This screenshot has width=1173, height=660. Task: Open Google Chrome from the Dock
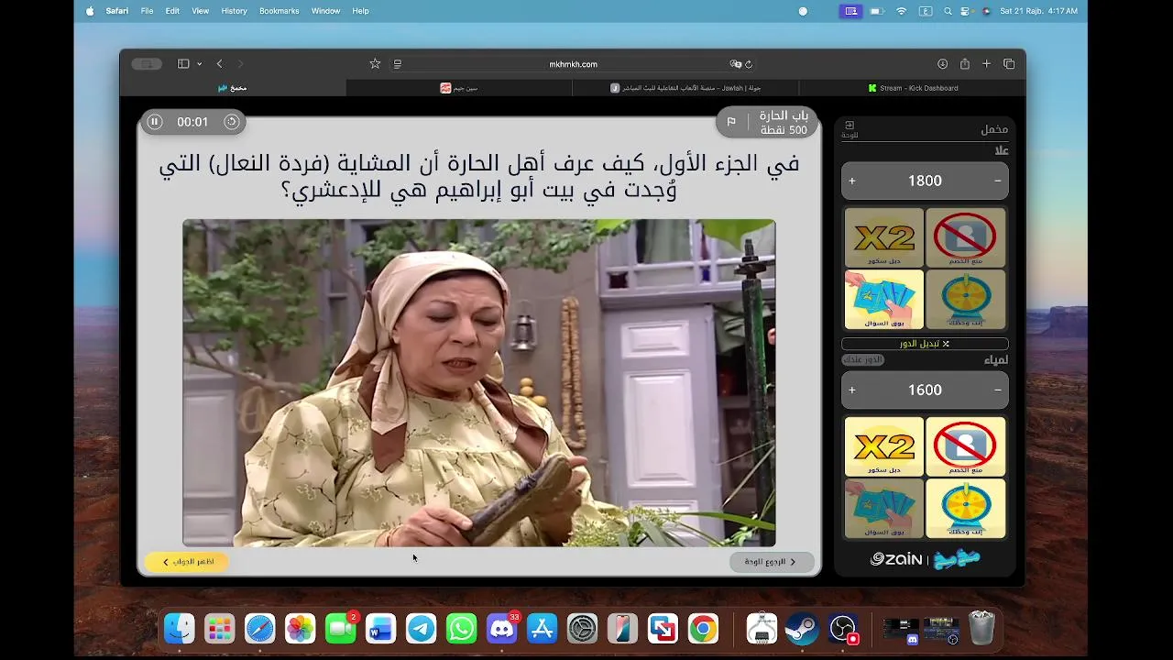click(x=703, y=629)
